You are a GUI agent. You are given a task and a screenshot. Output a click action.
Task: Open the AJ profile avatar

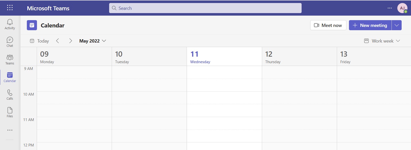(x=402, y=8)
